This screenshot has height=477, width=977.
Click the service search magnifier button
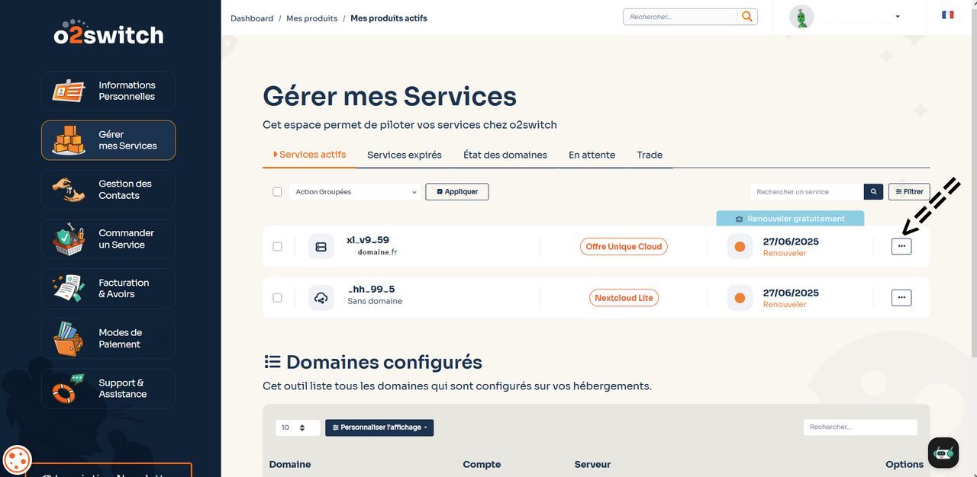(873, 192)
